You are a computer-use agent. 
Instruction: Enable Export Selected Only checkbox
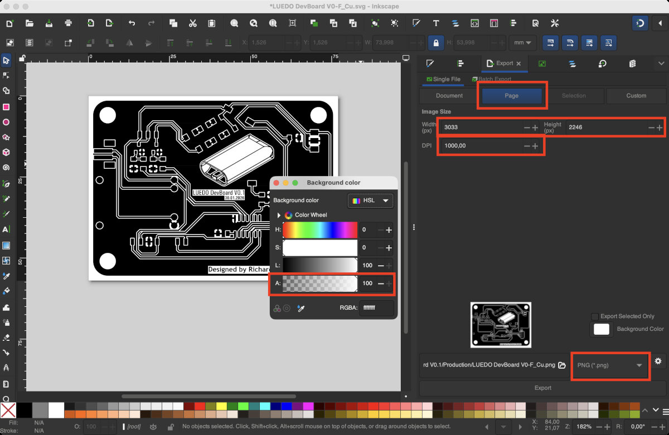click(x=595, y=316)
